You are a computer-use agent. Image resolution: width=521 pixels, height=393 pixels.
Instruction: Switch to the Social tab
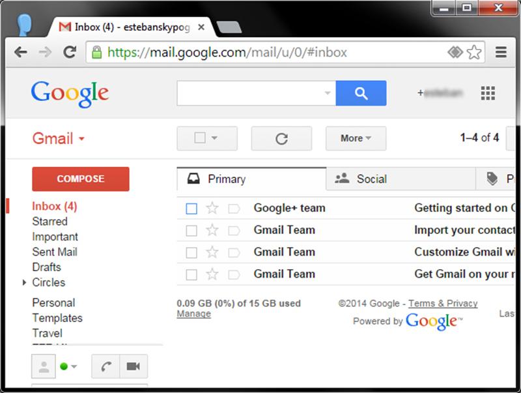(x=401, y=179)
